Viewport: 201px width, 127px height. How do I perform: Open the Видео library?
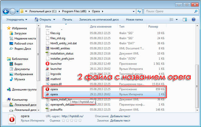click(18, 64)
